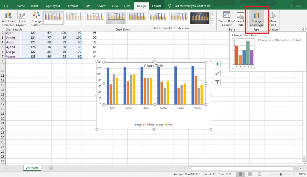Open the Quick Layout gallery
The width and height of the screenshot is (307, 177).
(21, 15)
